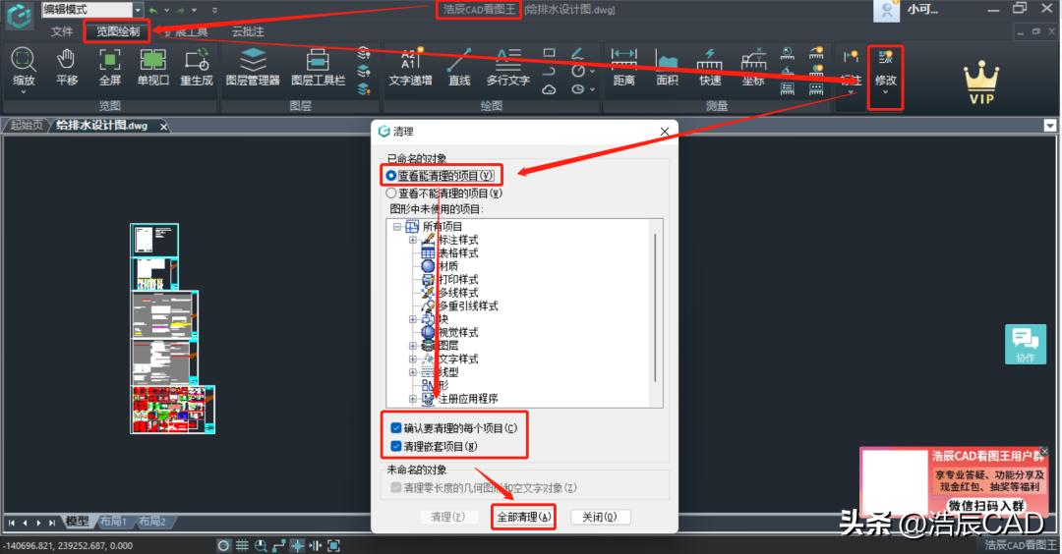Close the 清理 dialog with X
The height and width of the screenshot is (554, 1062).
click(665, 132)
